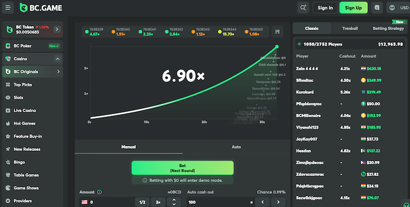Switch to the Manual tab
Viewport: 410px width, 207px height.
[x=129, y=147]
